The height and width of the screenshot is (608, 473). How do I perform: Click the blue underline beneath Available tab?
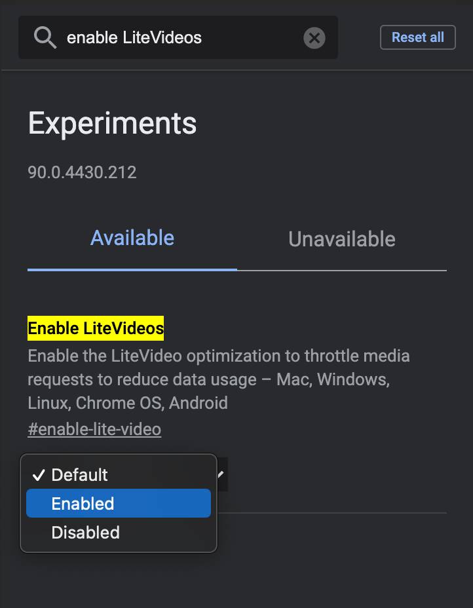pyautogui.click(x=132, y=269)
